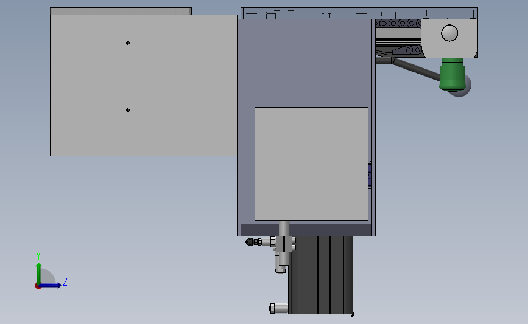Select the large grey left panel face
This screenshot has height=324, width=528.
(144, 85)
